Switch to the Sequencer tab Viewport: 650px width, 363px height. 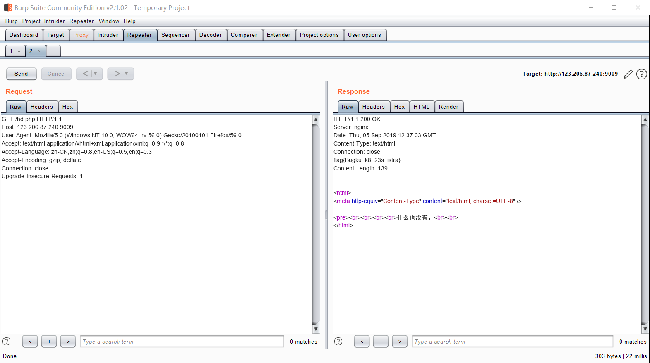tap(176, 35)
